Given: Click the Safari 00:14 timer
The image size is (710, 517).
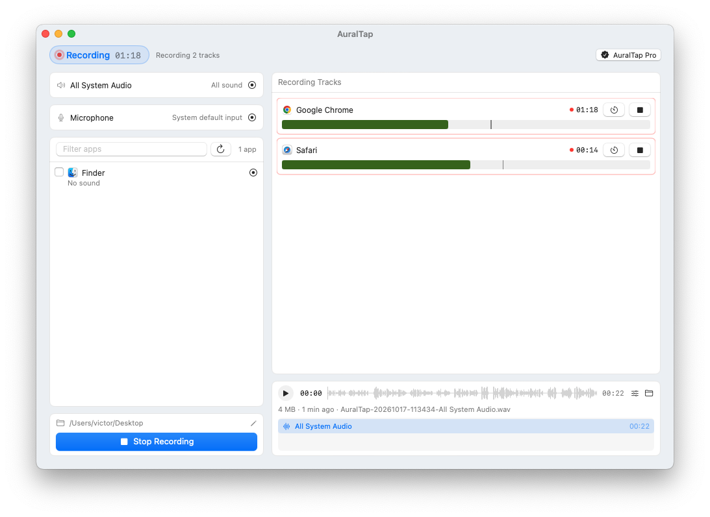Looking at the screenshot, I should [x=587, y=150].
